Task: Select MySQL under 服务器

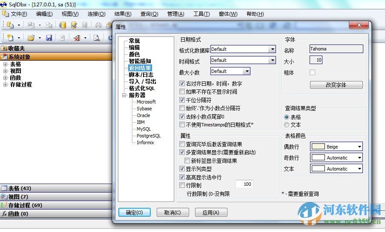Action: pos(144,129)
